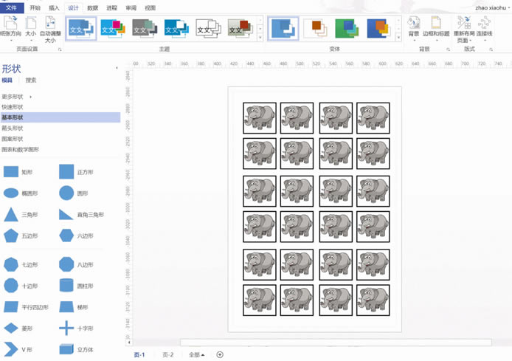Open the 文件 (File) menu
The height and width of the screenshot is (361, 512).
[x=12, y=7]
